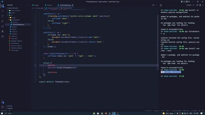Click the Visual Studio Code taskbar icon
The image size is (205, 115).
114,113
